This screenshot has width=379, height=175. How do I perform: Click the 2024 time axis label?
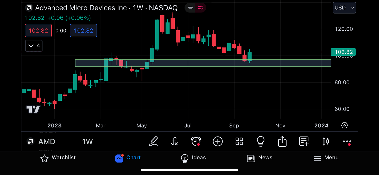tap(321, 126)
